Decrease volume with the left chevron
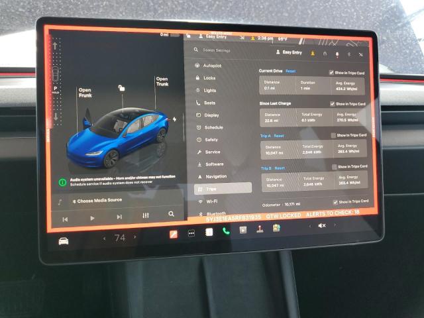The width and height of the screenshot is (424, 318). tap(310, 226)
